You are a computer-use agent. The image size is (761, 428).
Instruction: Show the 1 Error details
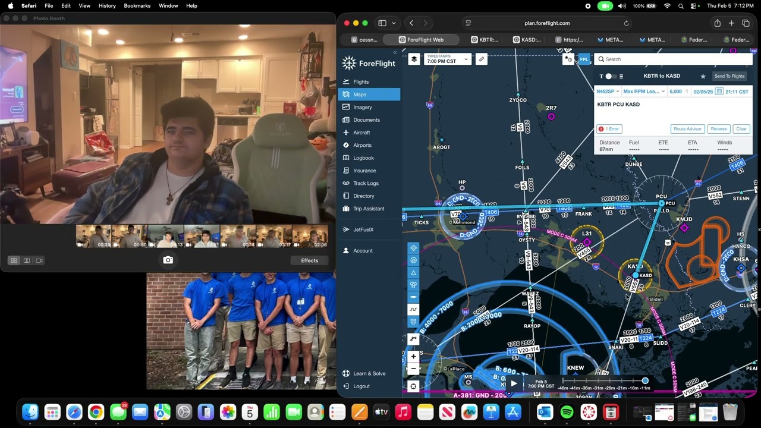point(609,129)
